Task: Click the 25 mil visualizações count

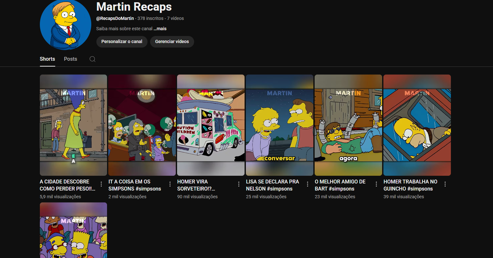Action: pyautogui.click(x=266, y=197)
